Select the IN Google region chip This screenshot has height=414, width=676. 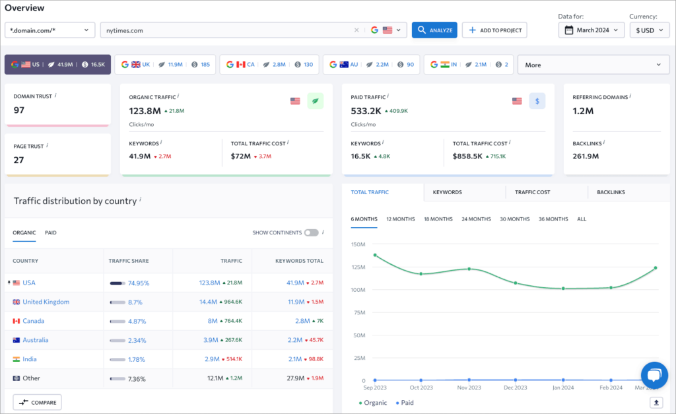point(469,65)
